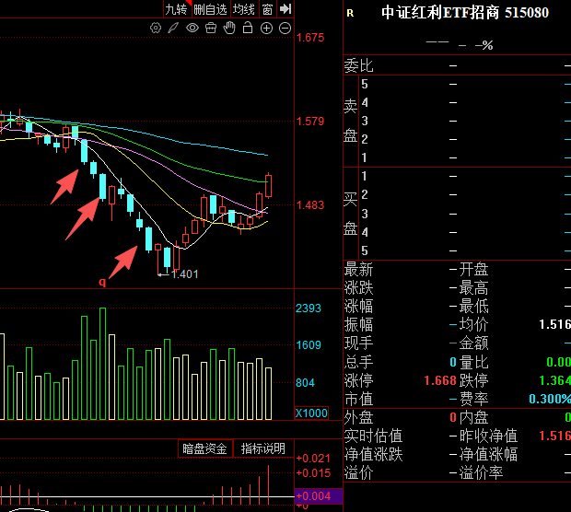Image resolution: width=571 pixels, height=512 pixels.
Task: Click the 最高 label
Action: 473,288
